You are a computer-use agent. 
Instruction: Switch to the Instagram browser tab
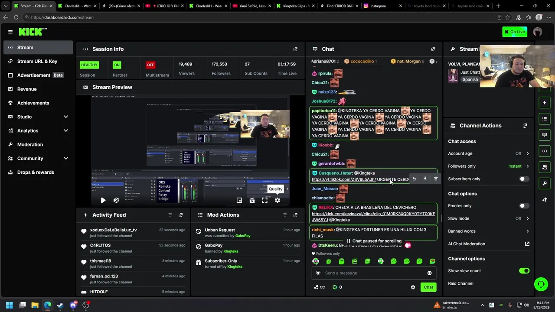[x=382, y=6]
